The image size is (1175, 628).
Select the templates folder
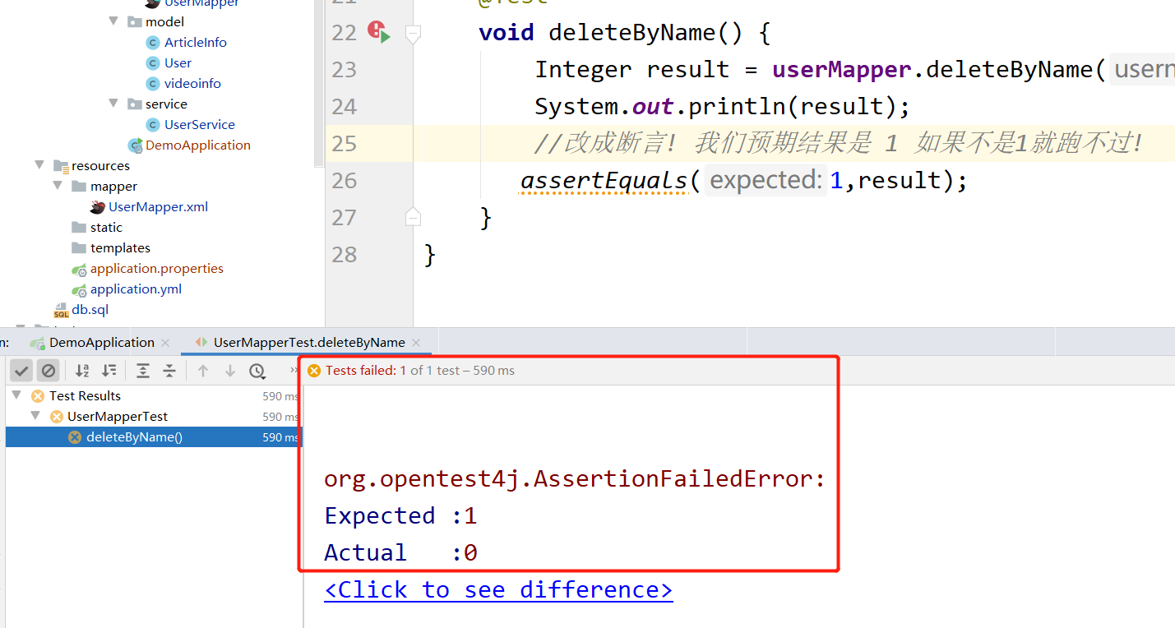[x=120, y=247]
